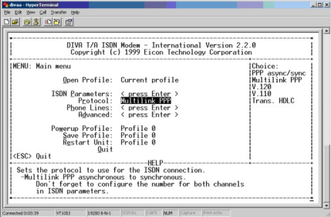Open the Edit menu
Screen dimensions: 331x217
point(18,12)
